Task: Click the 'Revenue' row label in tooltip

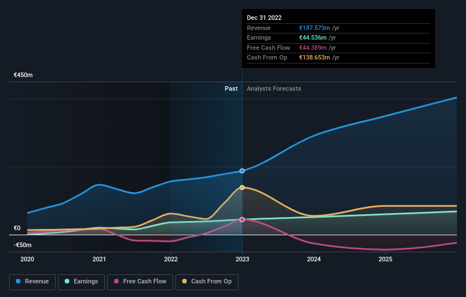Action: (259, 28)
